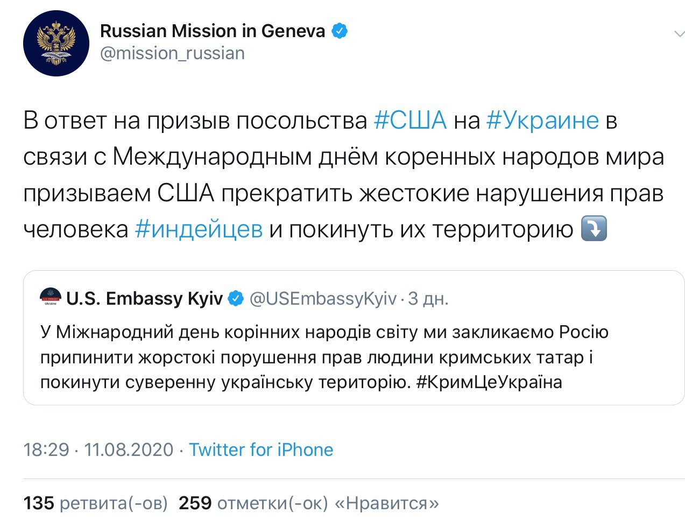
Task: Click the down-right arrow emoji in tweet
Action: [x=594, y=229]
